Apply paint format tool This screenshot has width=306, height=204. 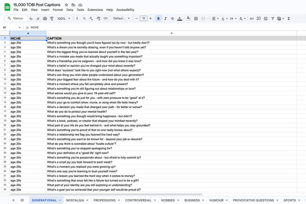(x=52, y=18)
